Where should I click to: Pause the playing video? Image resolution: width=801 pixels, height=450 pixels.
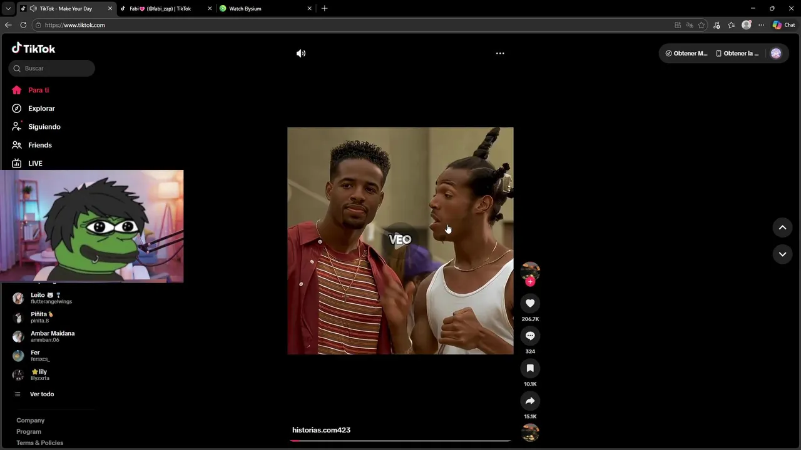(x=400, y=241)
